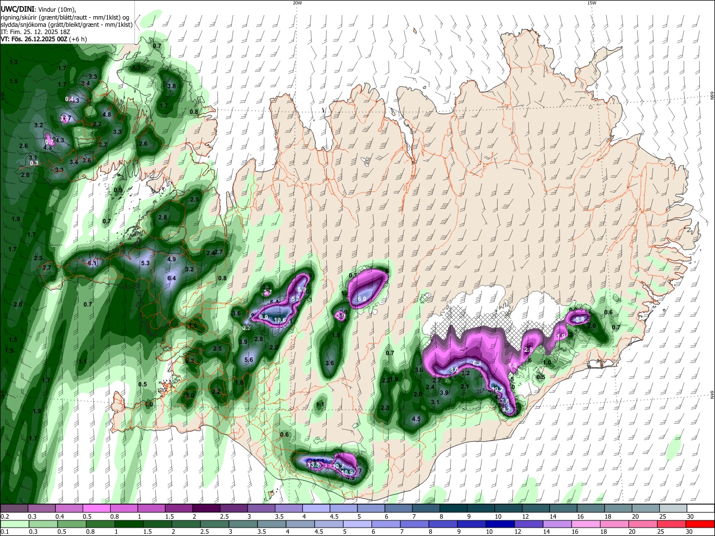Click the 4.8 value in the Westfjords area
The width and height of the screenshot is (715, 536).
click(x=107, y=114)
